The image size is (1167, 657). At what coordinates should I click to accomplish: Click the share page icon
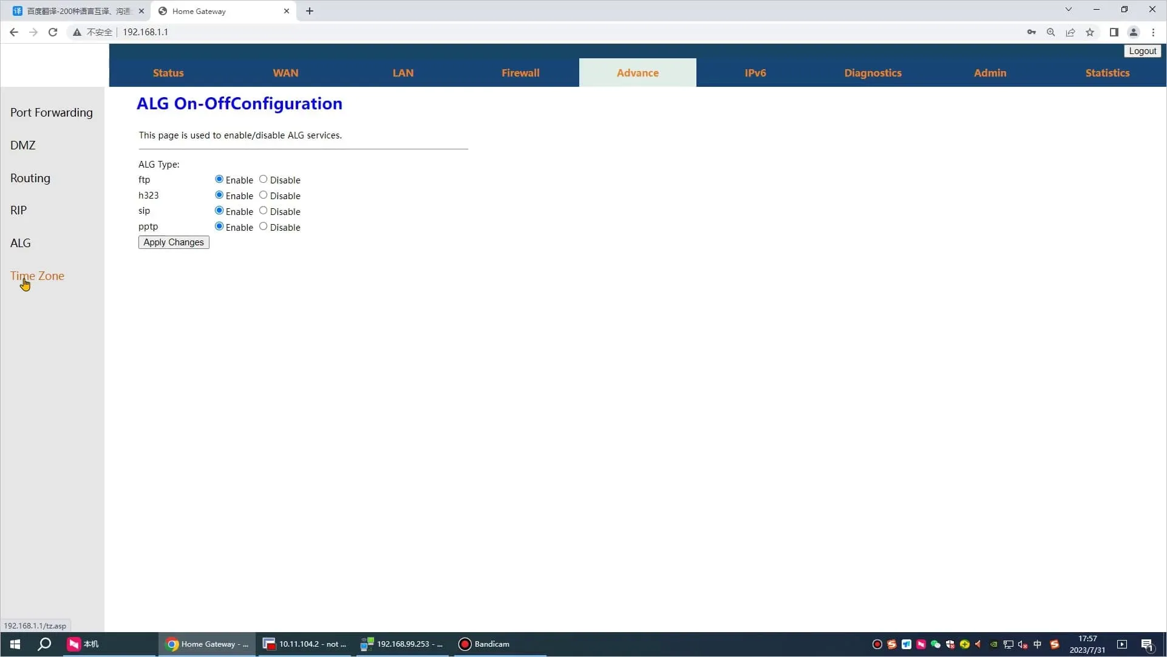[x=1070, y=32]
